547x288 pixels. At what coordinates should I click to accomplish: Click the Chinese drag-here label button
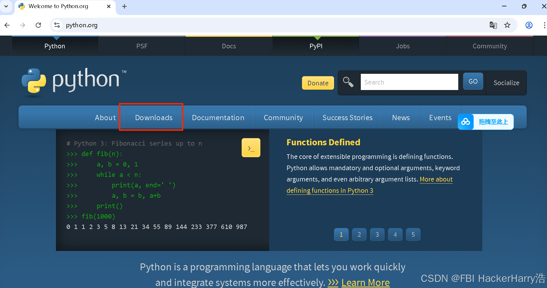coord(493,122)
